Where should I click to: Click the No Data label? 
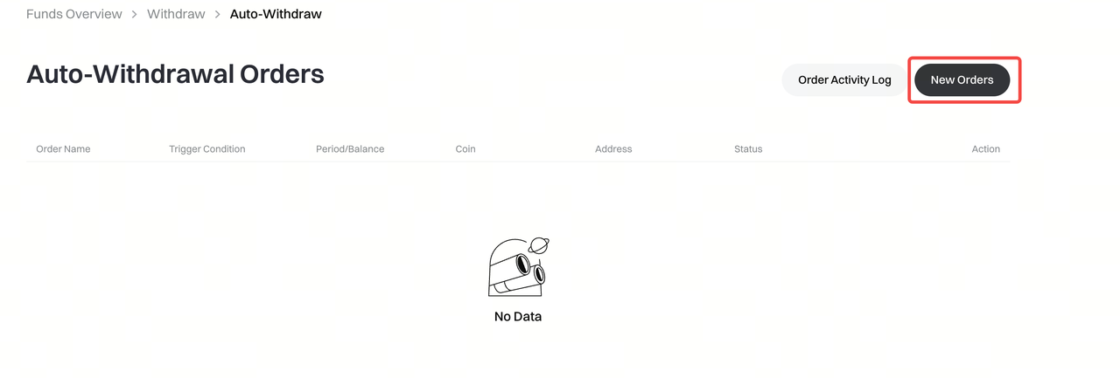(518, 317)
